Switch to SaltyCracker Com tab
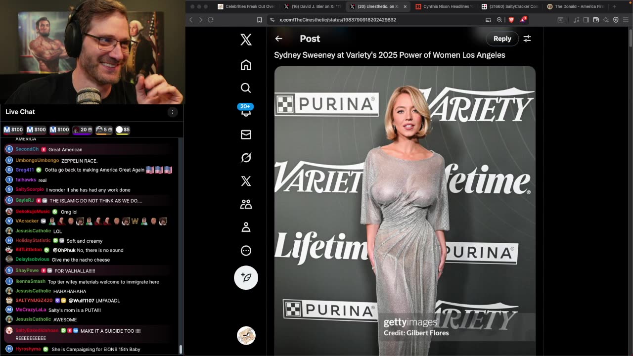This screenshot has height=356, width=633. click(510, 6)
